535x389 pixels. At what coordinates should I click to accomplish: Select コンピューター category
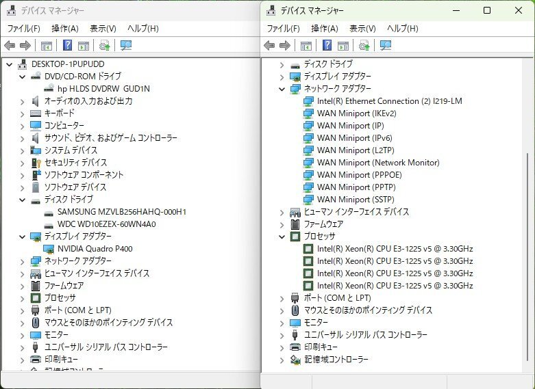pos(64,126)
